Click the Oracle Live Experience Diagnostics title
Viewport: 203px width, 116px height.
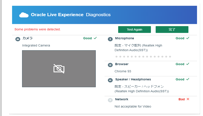(71, 15)
